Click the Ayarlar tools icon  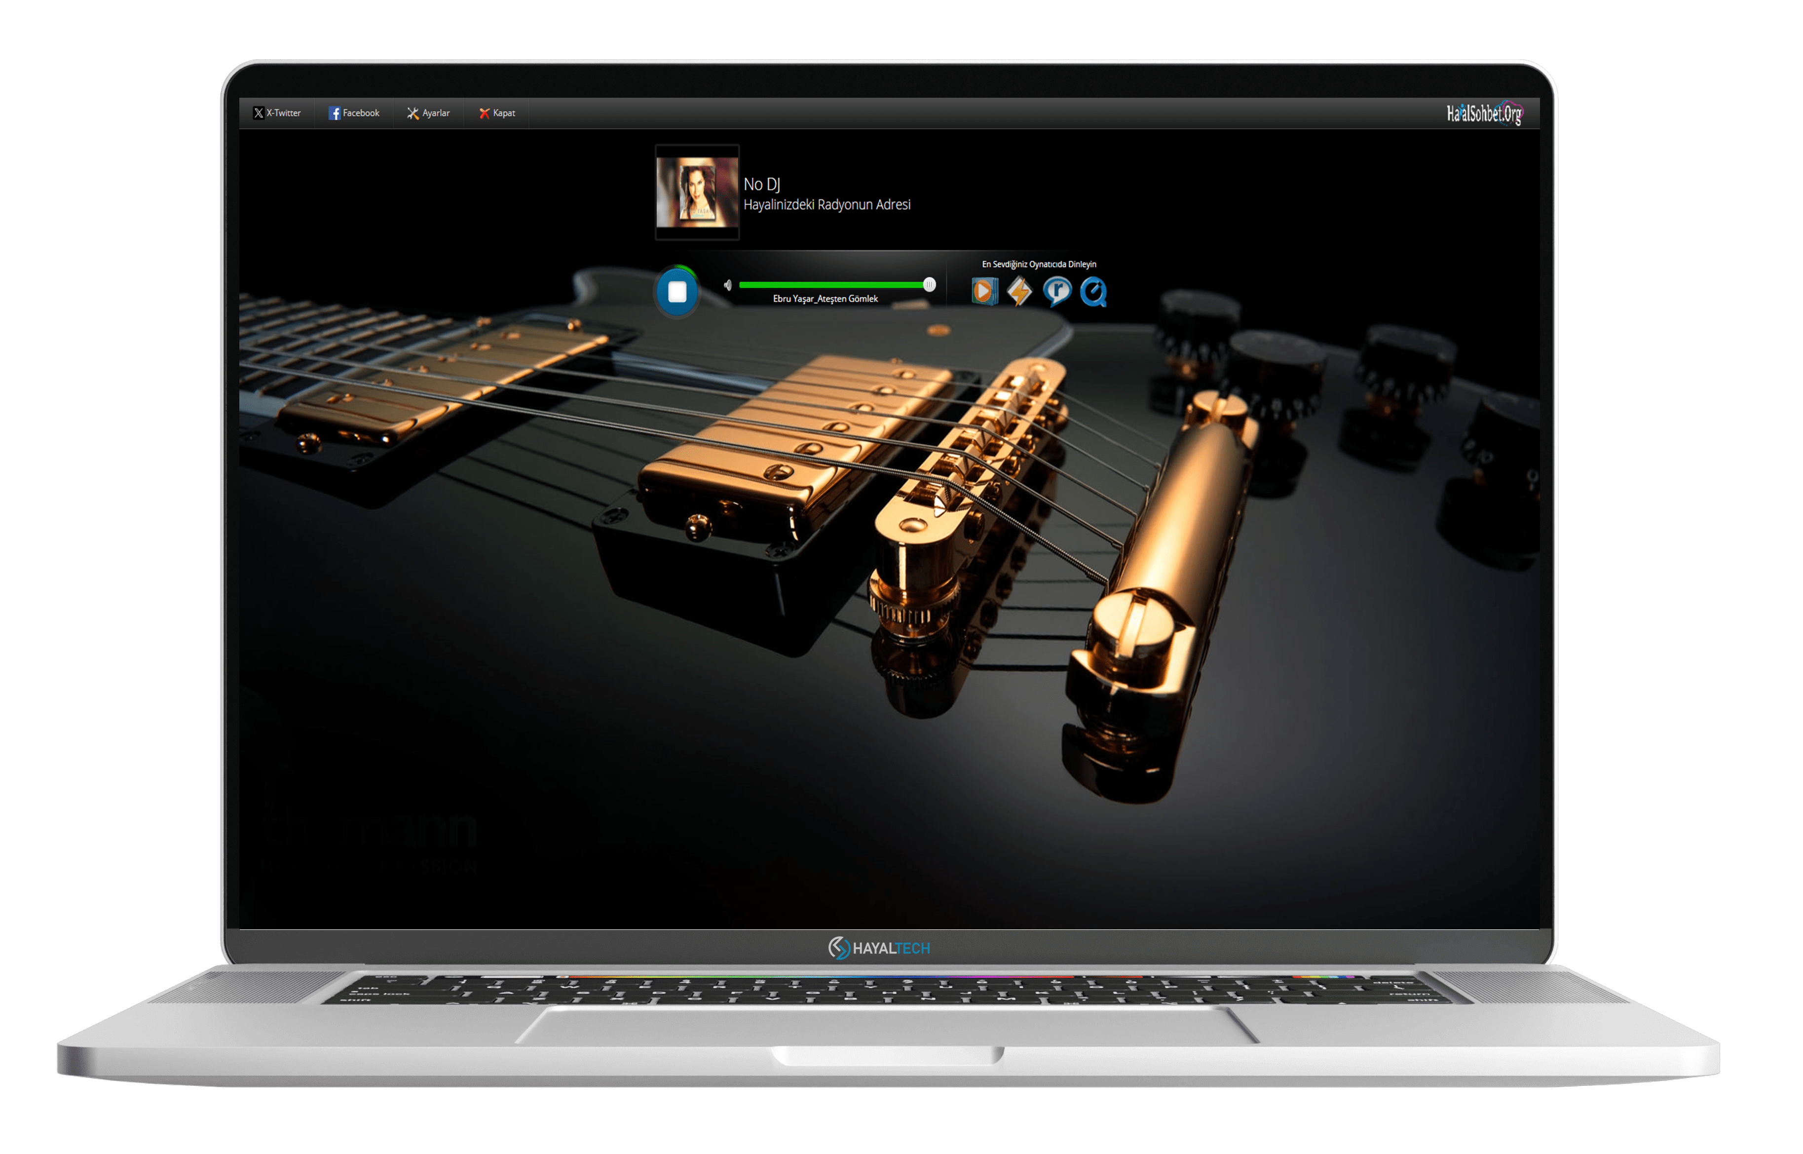point(413,113)
